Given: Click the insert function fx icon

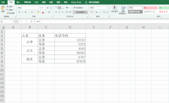Looking at the screenshot, I should click(x=31, y=22).
